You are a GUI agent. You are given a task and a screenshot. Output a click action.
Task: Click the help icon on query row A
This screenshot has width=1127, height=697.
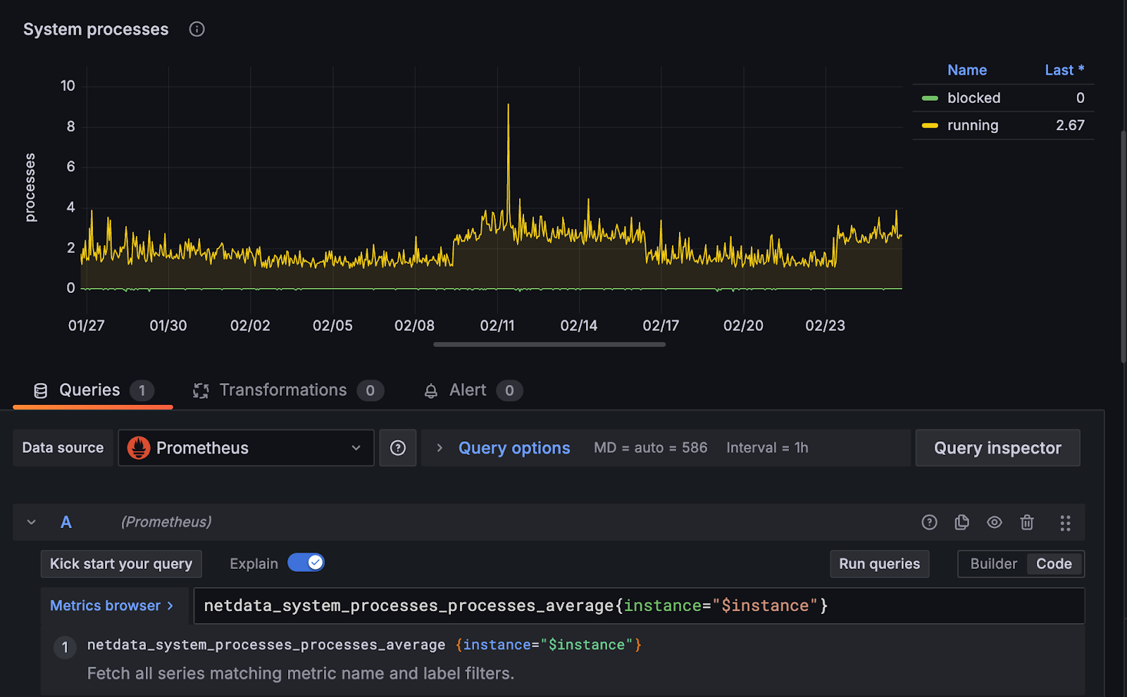coord(929,522)
